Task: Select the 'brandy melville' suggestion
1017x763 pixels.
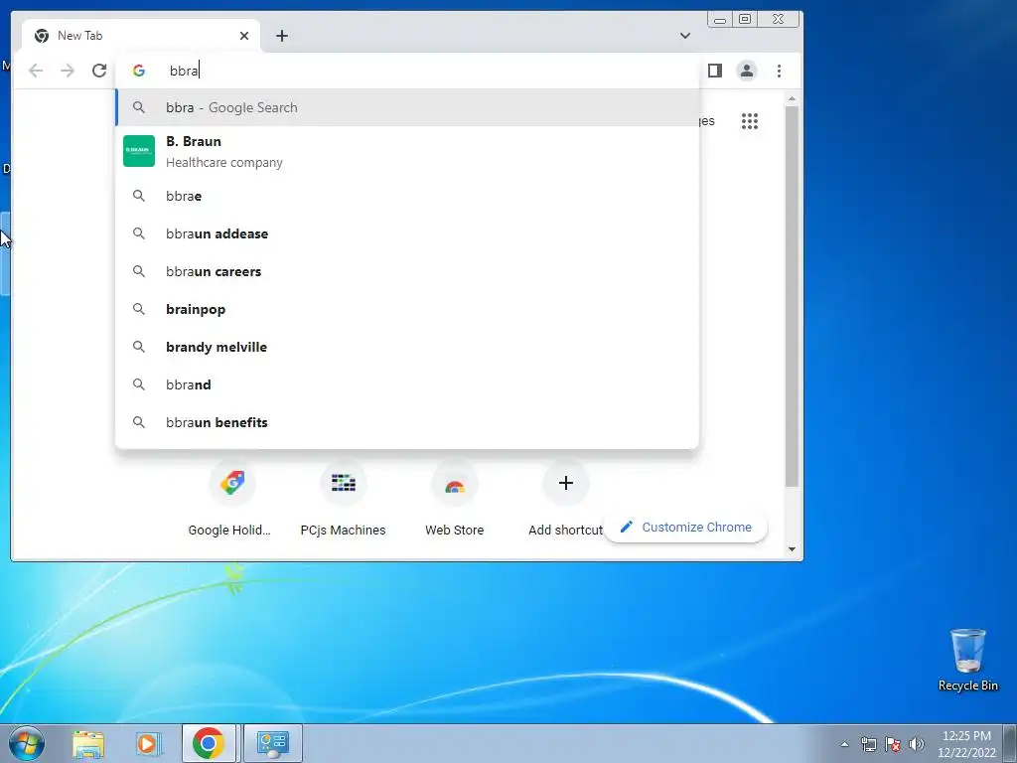Action: point(407,347)
